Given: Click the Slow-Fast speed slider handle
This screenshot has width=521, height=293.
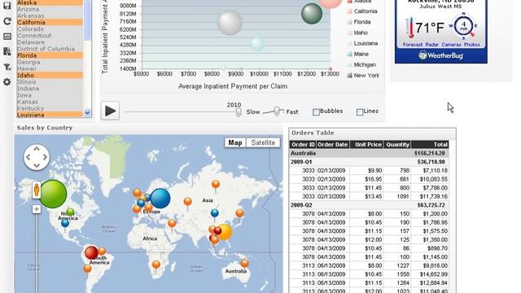Looking at the screenshot, I should coord(277,112).
